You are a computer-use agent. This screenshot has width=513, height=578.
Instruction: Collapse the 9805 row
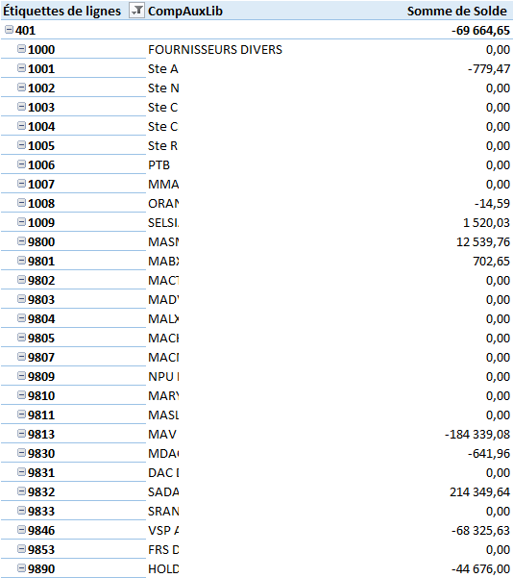[x=22, y=337]
